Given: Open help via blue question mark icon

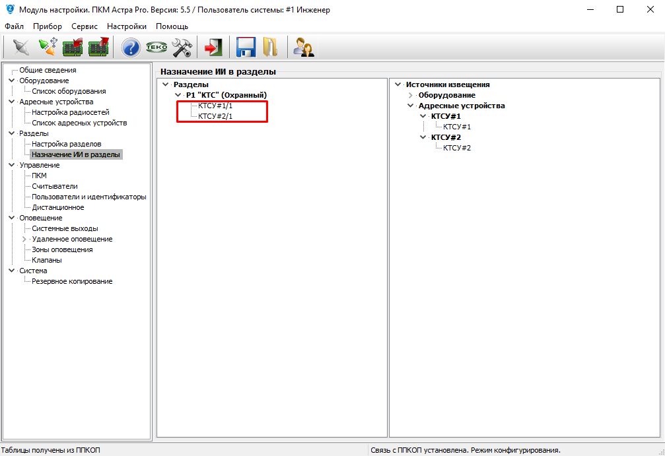Looking at the screenshot, I should pyautogui.click(x=131, y=48).
